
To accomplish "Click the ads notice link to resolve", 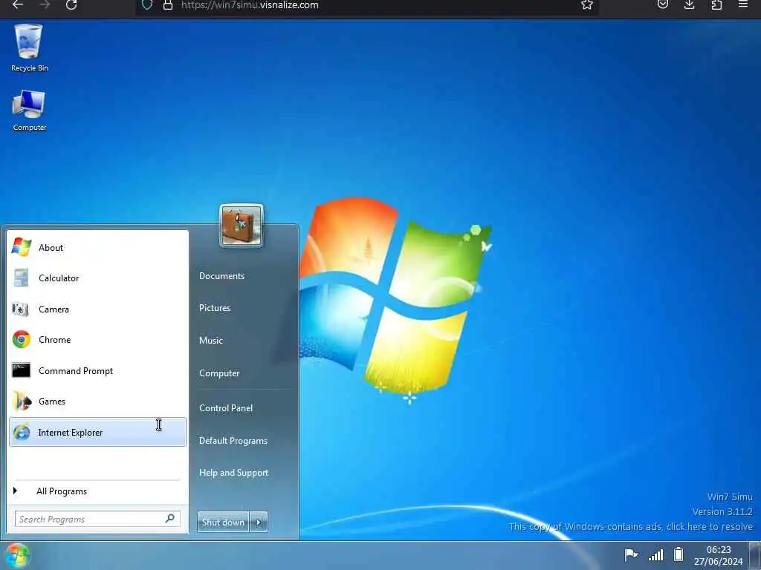I will coord(630,526).
